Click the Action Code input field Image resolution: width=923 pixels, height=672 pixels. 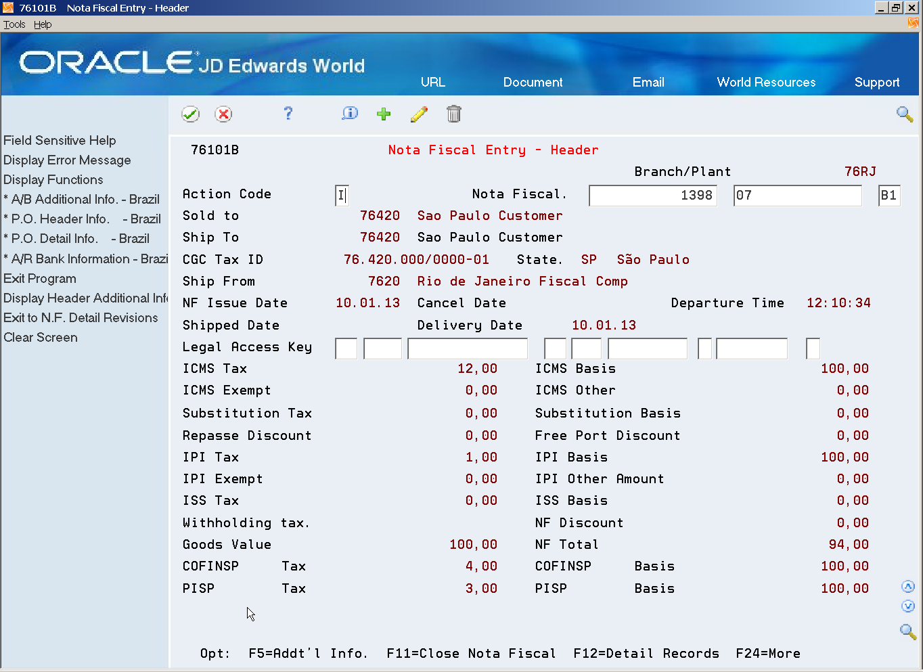(x=342, y=196)
